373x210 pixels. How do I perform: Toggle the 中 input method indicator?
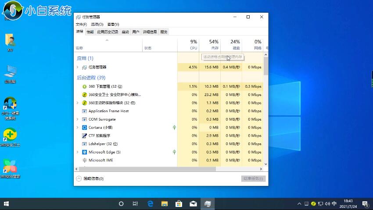(x=334, y=204)
